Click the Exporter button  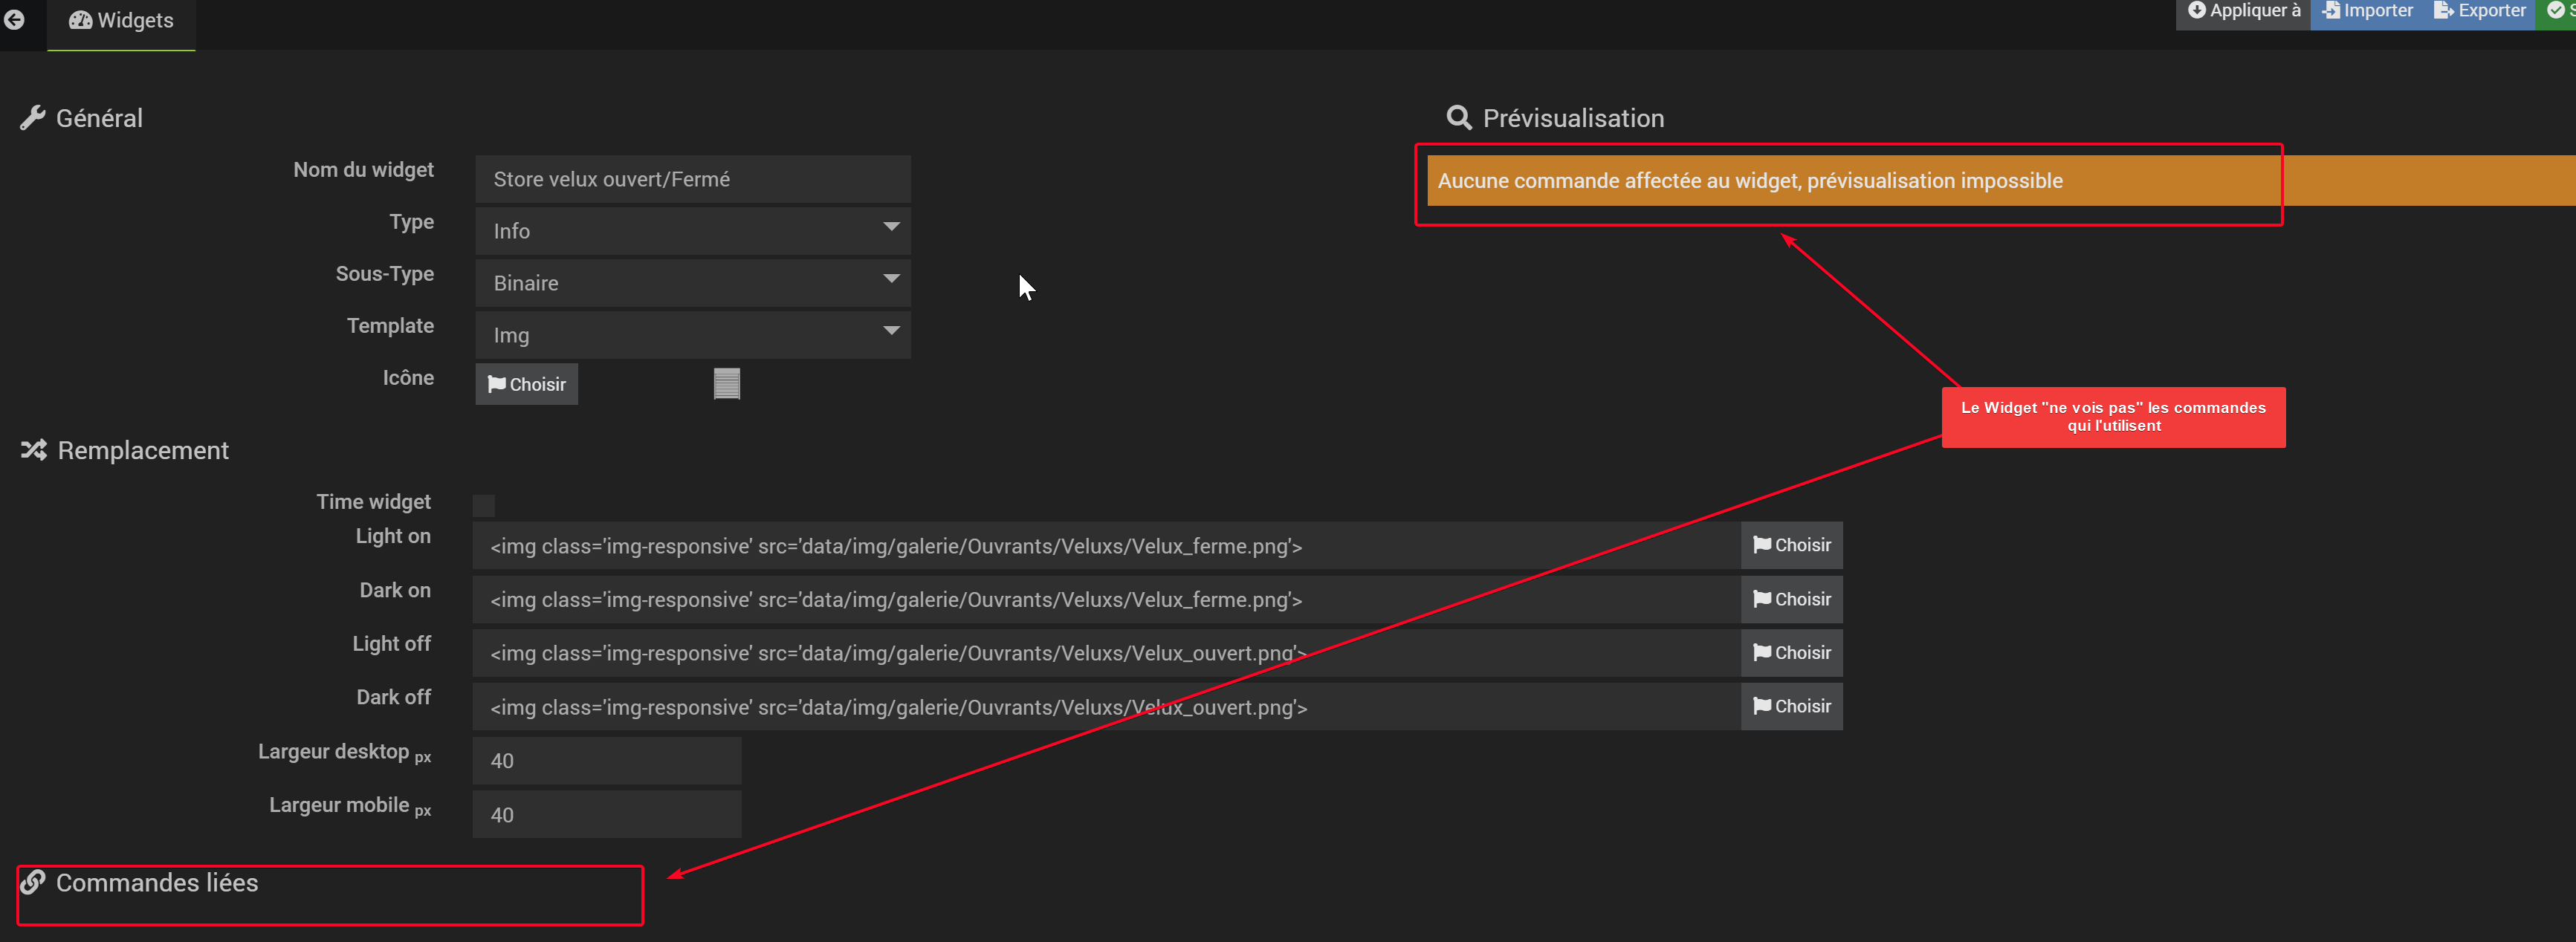pos(2480,11)
